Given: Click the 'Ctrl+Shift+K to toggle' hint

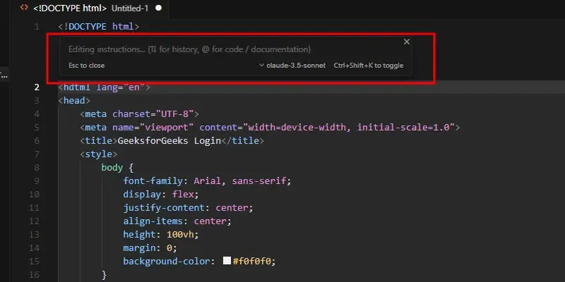Looking at the screenshot, I should coord(369,66).
